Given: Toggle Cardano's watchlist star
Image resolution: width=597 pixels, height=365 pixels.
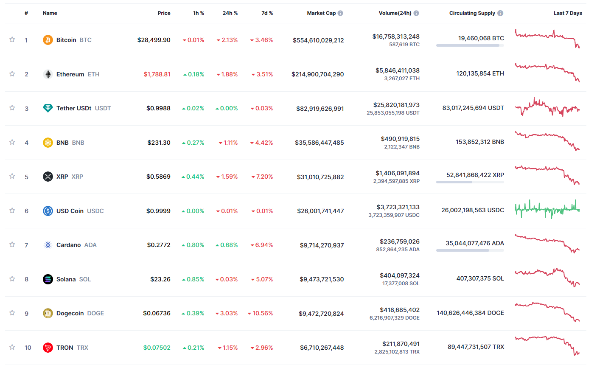Looking at the screenshot, I should point(12,244).
